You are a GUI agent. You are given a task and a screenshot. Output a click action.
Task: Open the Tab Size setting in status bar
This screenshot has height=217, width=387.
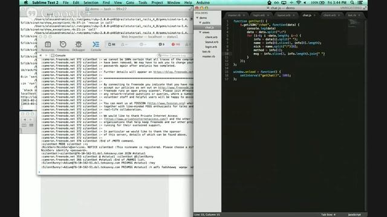coord(328,215)
